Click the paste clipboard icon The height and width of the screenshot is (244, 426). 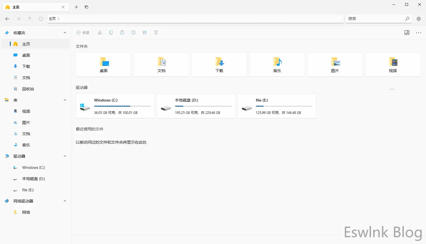[122, 33]
